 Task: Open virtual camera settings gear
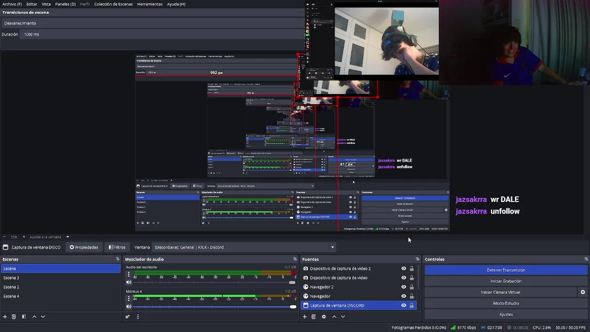point(583,292)
